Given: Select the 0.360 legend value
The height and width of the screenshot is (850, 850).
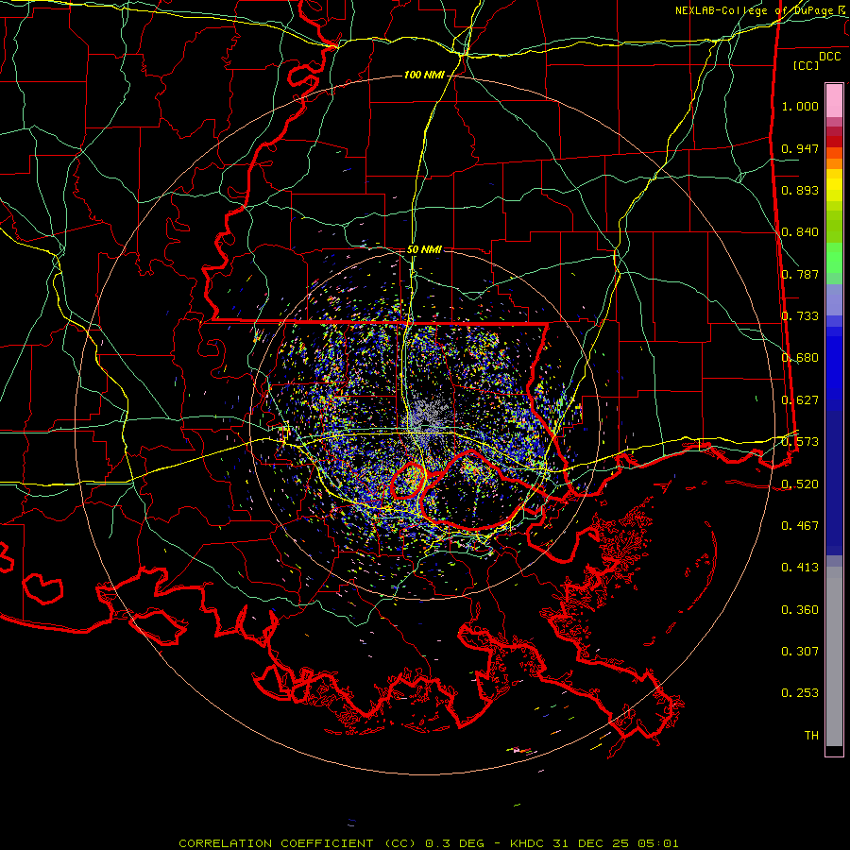Looking at the screenshot, I should (x=800, y=610).
